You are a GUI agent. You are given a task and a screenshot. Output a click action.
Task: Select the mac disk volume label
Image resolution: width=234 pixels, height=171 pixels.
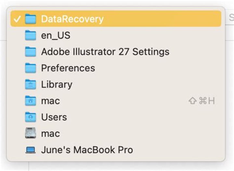(x=50, y=133)
